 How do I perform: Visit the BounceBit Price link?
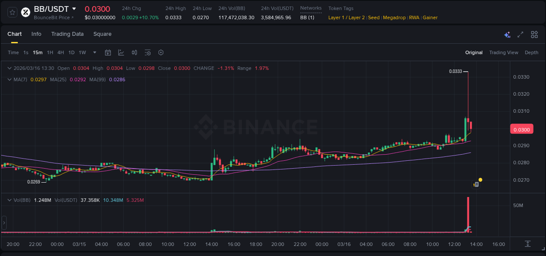[x=52, y=17]
